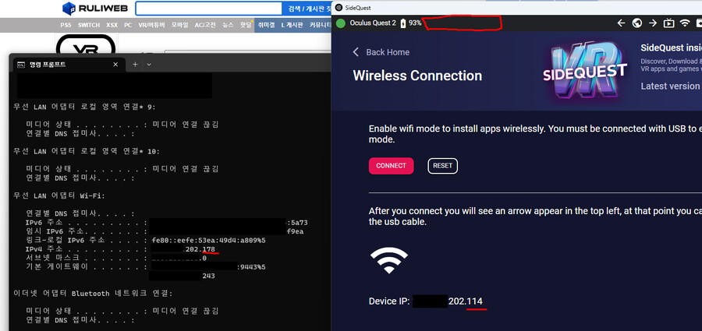Viewport: 702px width, 331px height.
Task: Open 취미갤 menu on Ruliweb
Action: point(265,25)
